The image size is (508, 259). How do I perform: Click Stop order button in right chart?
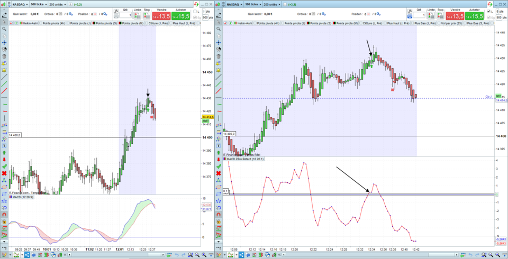[440, 15]
